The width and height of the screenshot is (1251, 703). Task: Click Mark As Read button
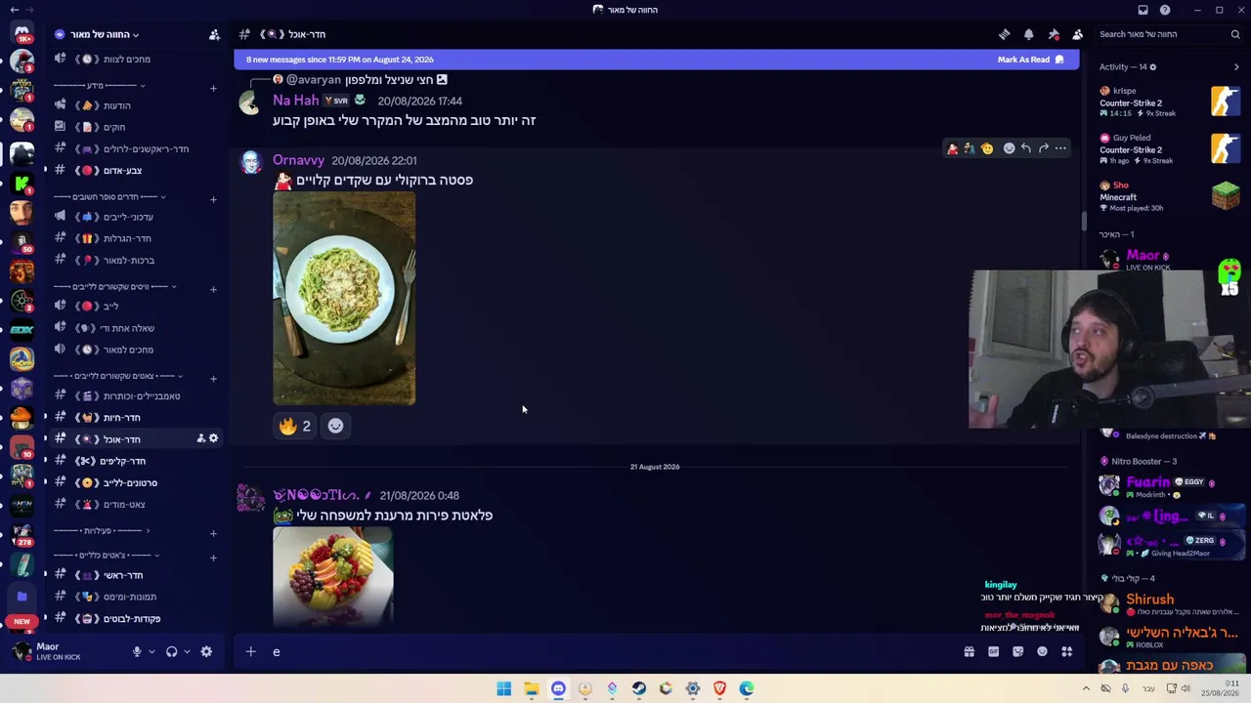1030,60
